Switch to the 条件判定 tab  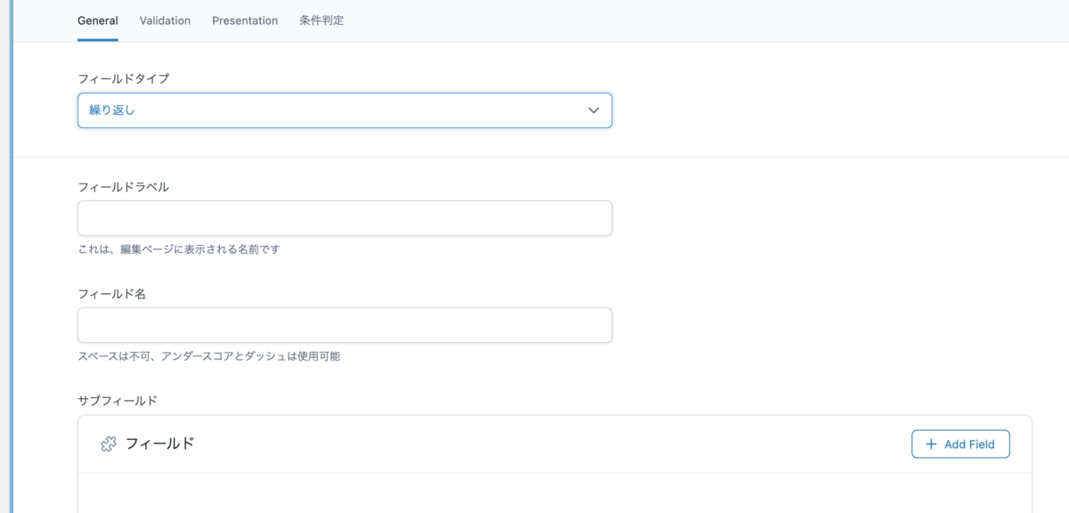coord(322,20)
